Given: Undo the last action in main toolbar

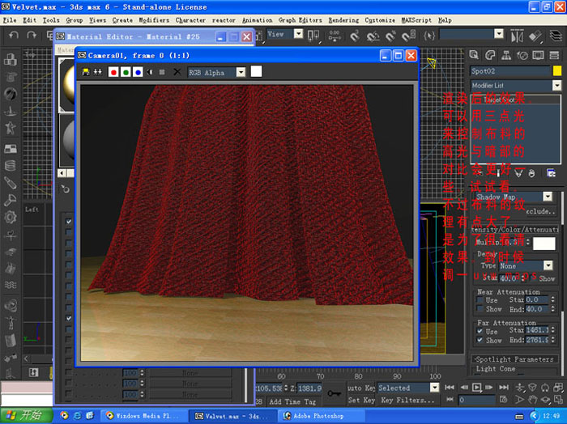Looking at the screenshot, I should (14, 35).
